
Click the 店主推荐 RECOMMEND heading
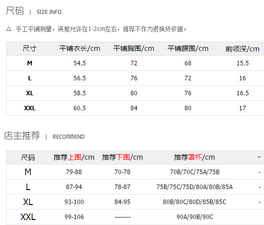pos(44,136)
